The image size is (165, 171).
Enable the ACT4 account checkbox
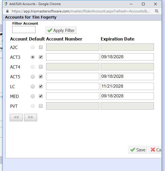tap(41, 67)
